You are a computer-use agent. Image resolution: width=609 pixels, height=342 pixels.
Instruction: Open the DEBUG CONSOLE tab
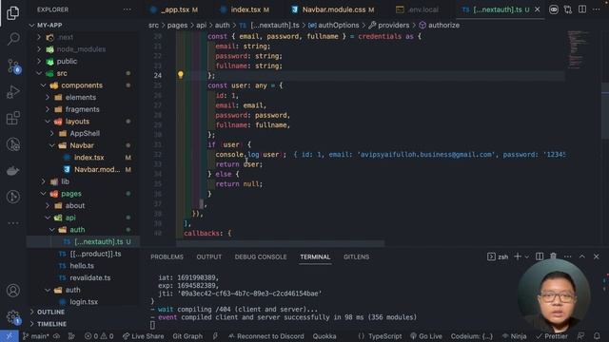click(261, 256)
